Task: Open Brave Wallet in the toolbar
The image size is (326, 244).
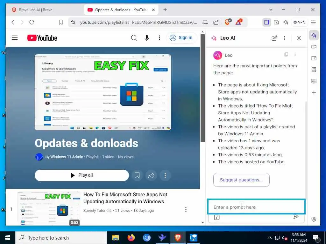Action: [276, 22]
